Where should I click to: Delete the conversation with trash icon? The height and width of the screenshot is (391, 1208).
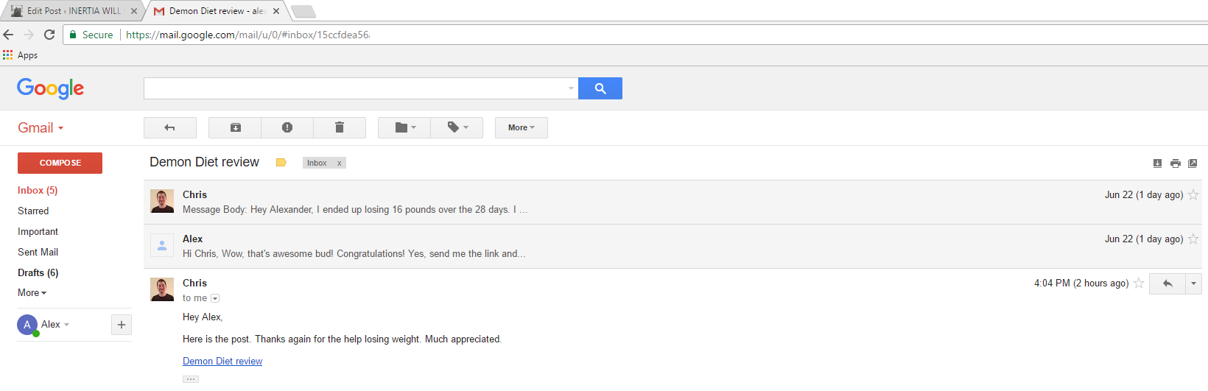340,127
